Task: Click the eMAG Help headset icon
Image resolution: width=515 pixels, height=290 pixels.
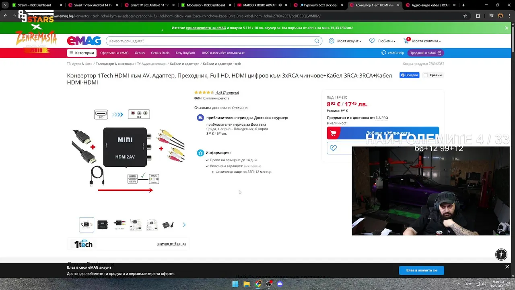Action: click(384, 53)
